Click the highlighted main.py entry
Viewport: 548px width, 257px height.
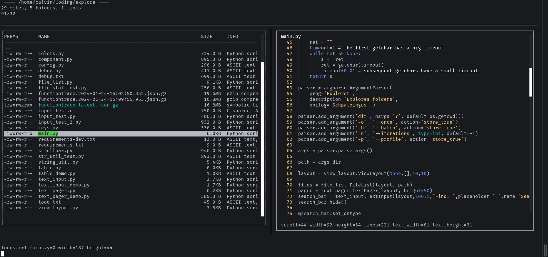(x=131, y=134)
